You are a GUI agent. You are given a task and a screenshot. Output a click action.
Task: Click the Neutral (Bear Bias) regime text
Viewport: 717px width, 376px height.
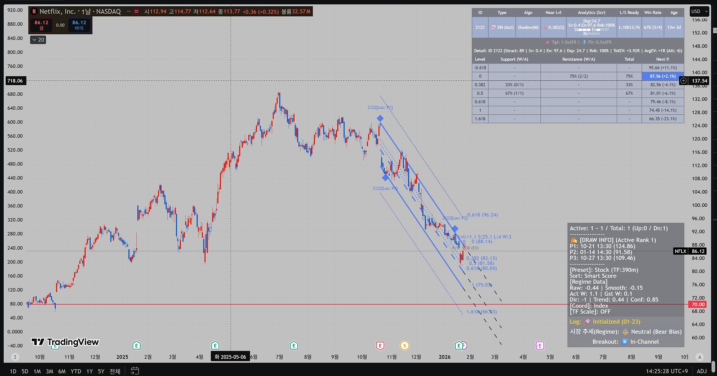click(x=656, y=332)
